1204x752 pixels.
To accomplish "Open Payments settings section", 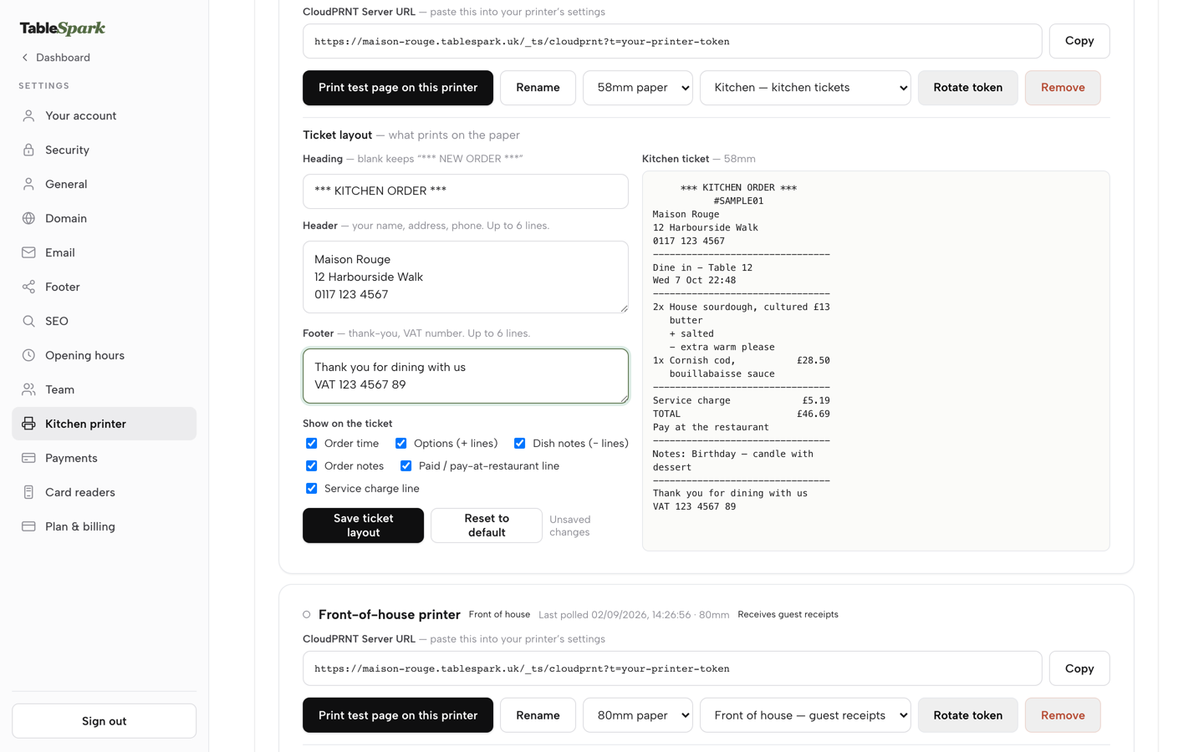I will [104, 459].
